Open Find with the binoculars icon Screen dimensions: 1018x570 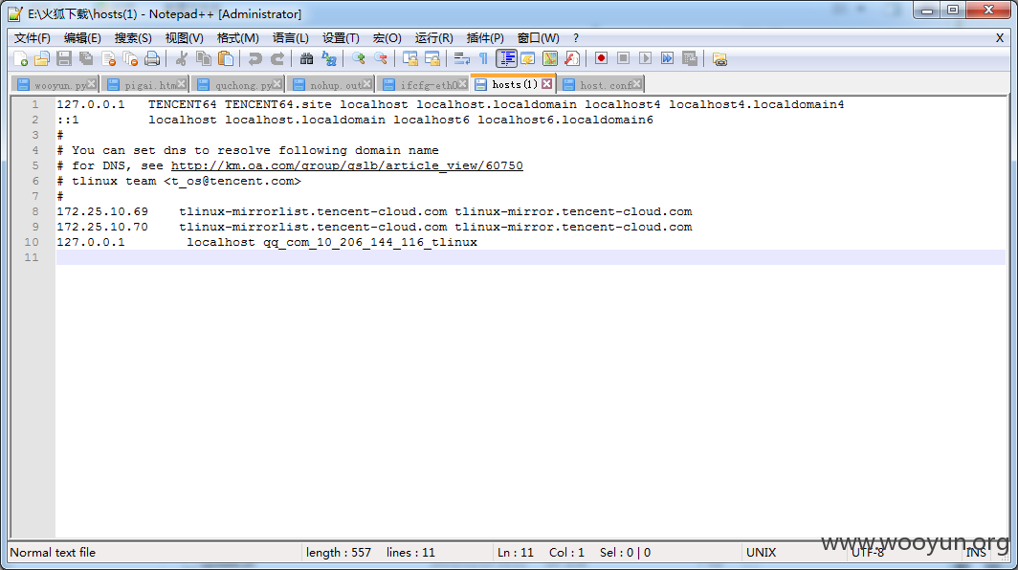306,59
